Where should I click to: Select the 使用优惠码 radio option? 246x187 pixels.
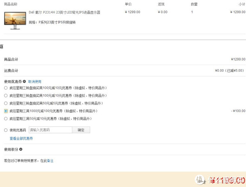pos(6,130)
